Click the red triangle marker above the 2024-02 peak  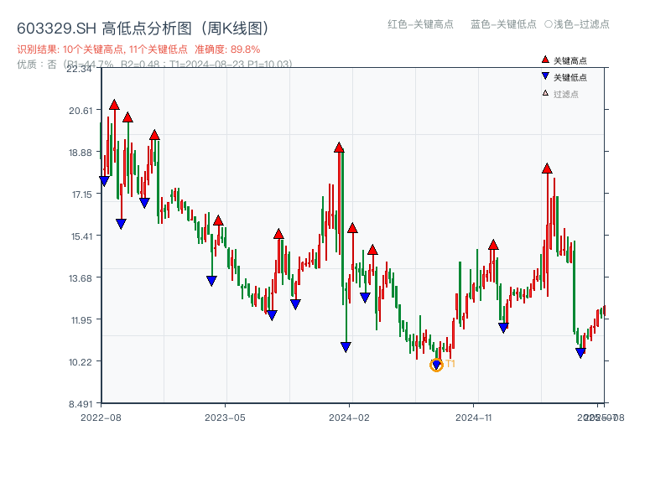tap(340, 148)
